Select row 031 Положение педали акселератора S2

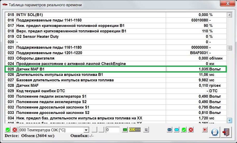(x=116, y=102)
